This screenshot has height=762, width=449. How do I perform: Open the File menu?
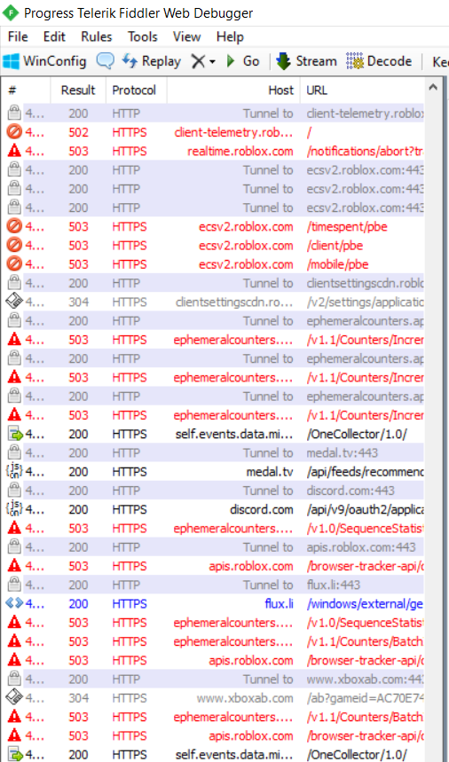pyautogui.click(x=18, y=37)
